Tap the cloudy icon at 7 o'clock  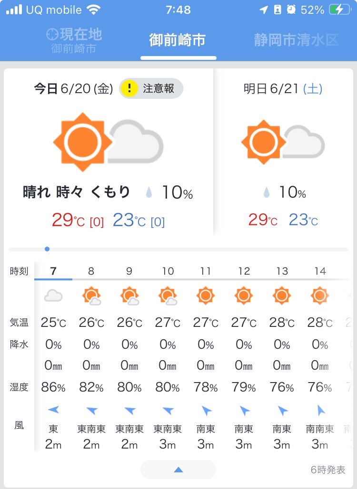(x=53, y=295)
